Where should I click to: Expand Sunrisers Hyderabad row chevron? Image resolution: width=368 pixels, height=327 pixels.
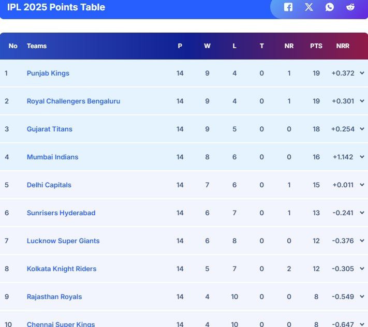362,213
